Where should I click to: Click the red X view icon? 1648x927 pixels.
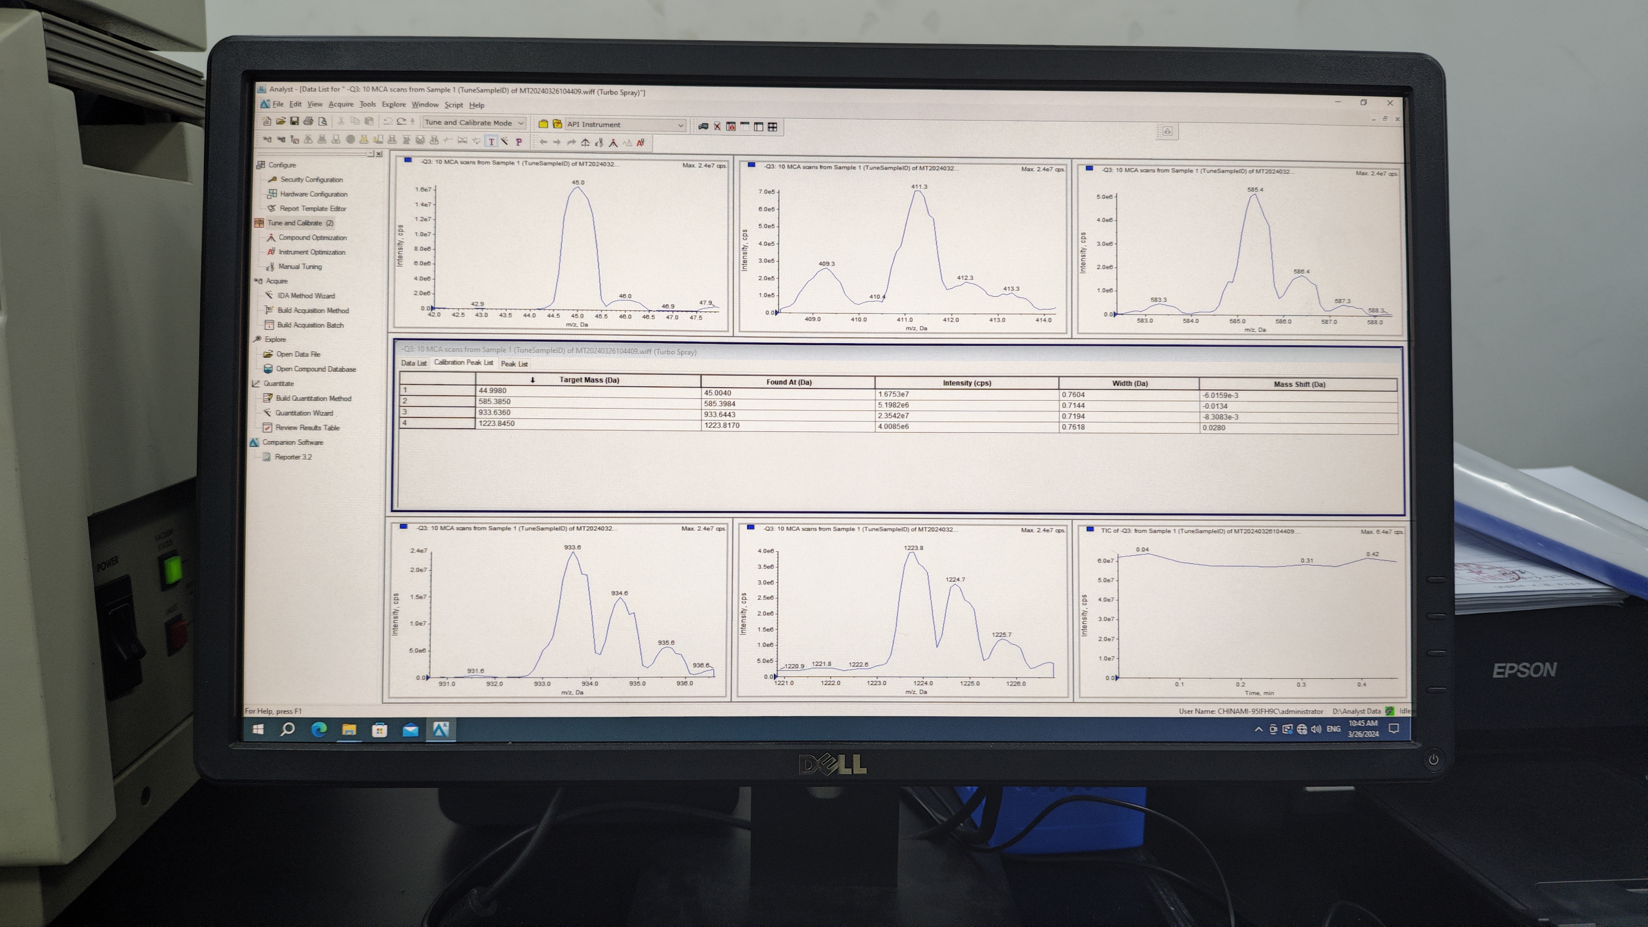point(717,127)
